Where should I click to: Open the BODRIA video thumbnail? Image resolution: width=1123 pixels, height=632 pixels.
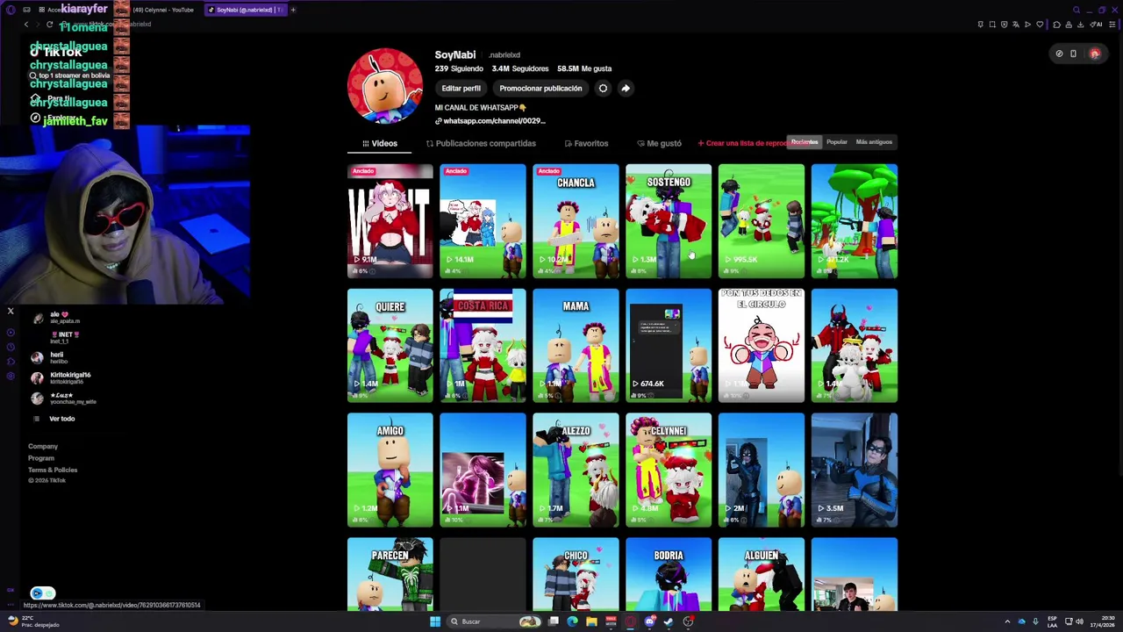point(669,575)
